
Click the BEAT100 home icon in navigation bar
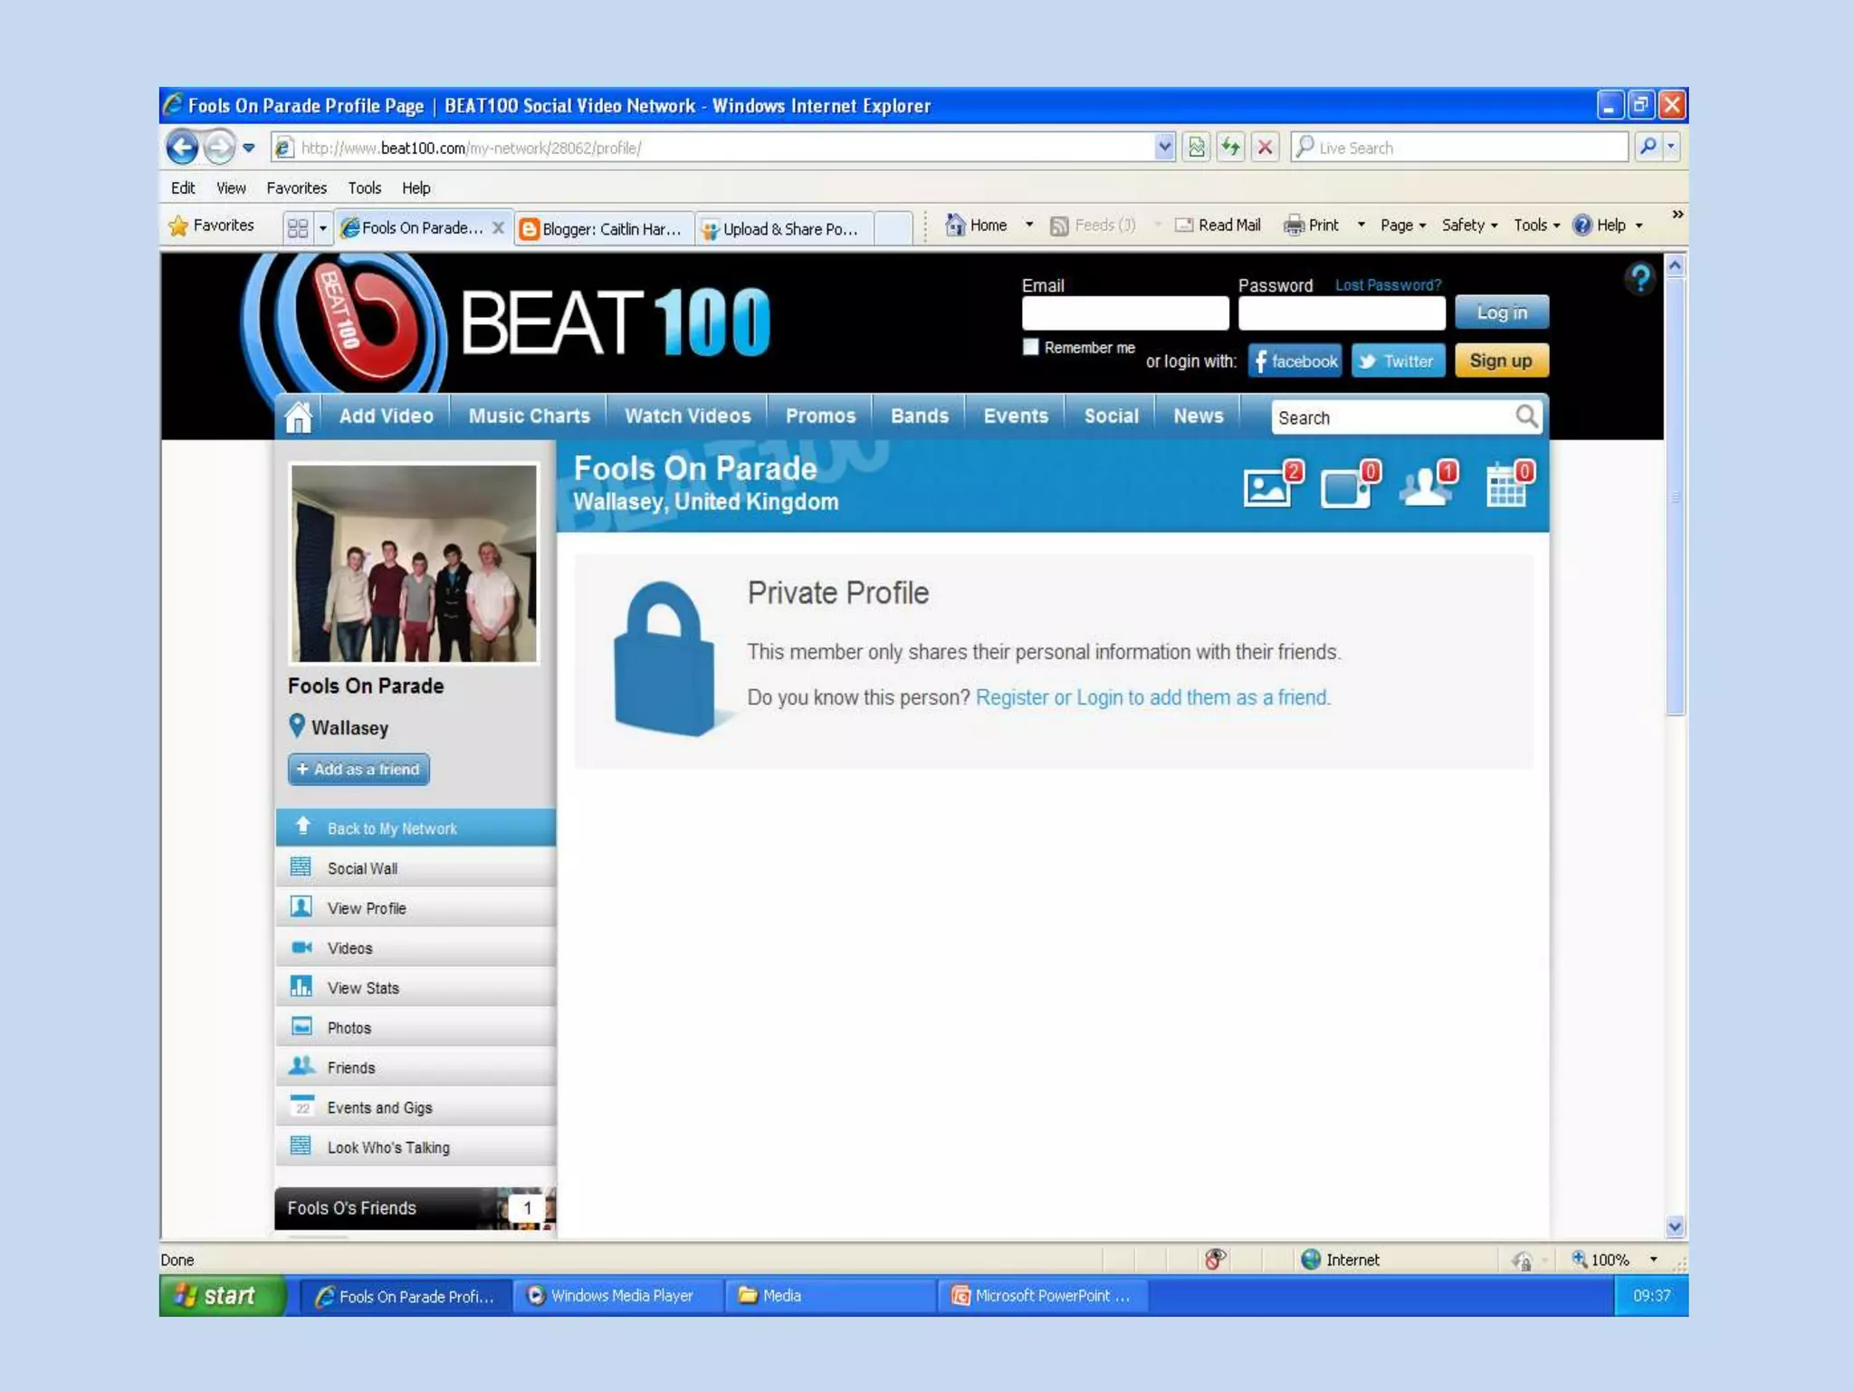pyautogui.click(x=298, y=417)
